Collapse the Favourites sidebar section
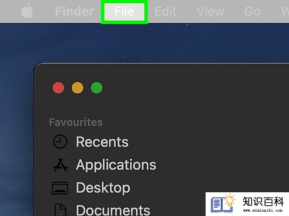289x216 pixels. point(76,122)
